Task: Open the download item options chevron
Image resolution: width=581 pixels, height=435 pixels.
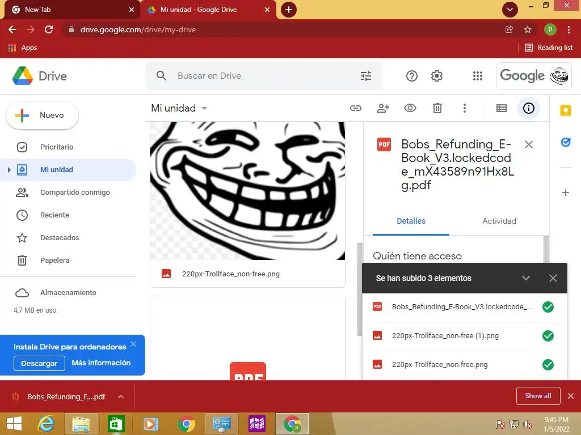Action: pyautogui.click(x=121, y=396)
